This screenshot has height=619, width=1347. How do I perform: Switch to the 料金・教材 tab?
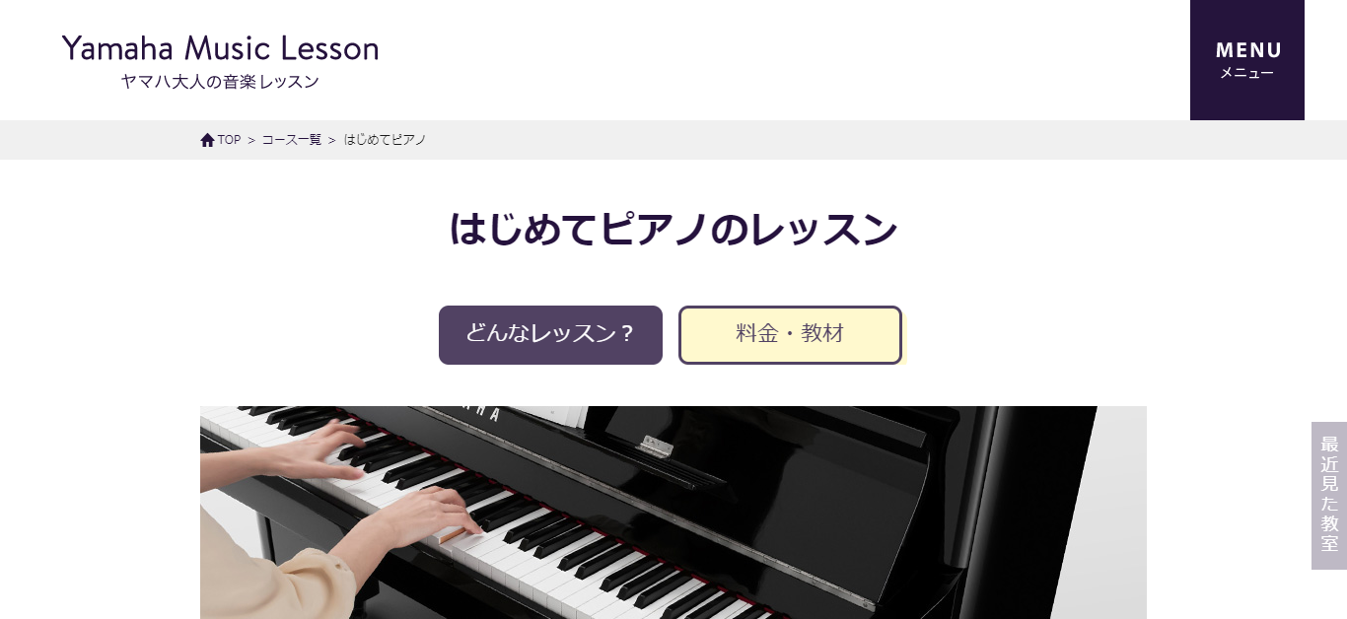point(790,335)
